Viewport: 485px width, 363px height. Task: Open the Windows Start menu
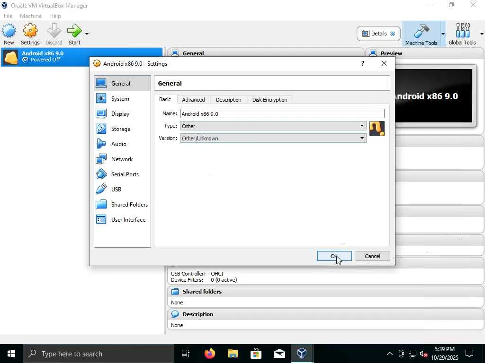click(x=11, y=354)
